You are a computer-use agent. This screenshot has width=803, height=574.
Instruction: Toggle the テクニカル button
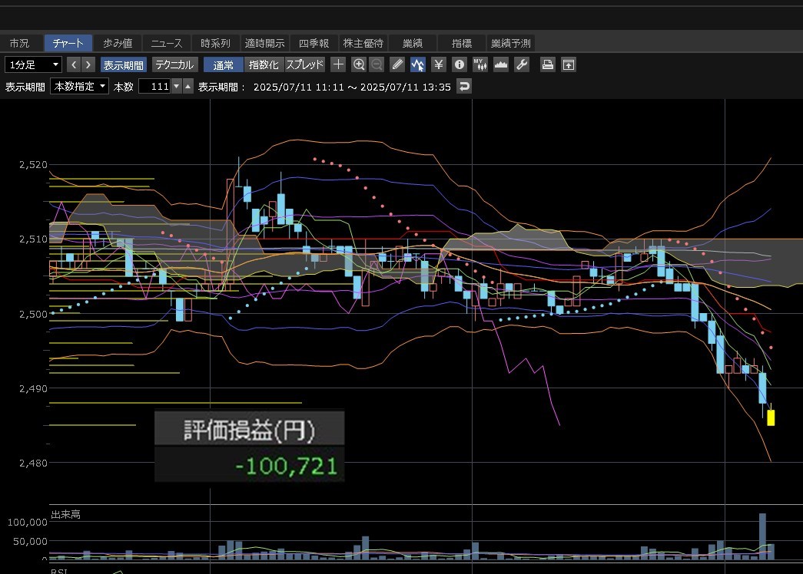pyautogui.click(x=174, y=65)
